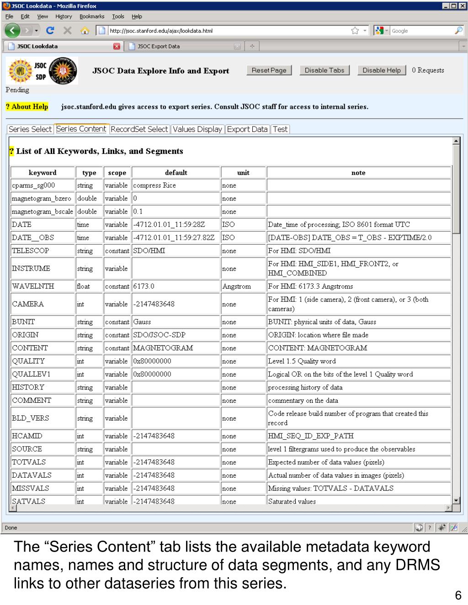Open the Tools menu
Viewport: 468px width, 605px height.
pos(118,16)
